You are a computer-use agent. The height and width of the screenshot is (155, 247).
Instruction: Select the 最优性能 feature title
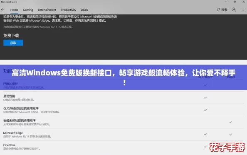[x=9, y=96]
